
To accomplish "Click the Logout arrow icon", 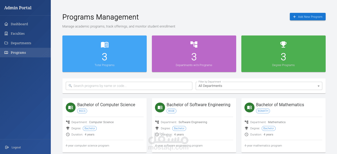I will click(7, 147).
